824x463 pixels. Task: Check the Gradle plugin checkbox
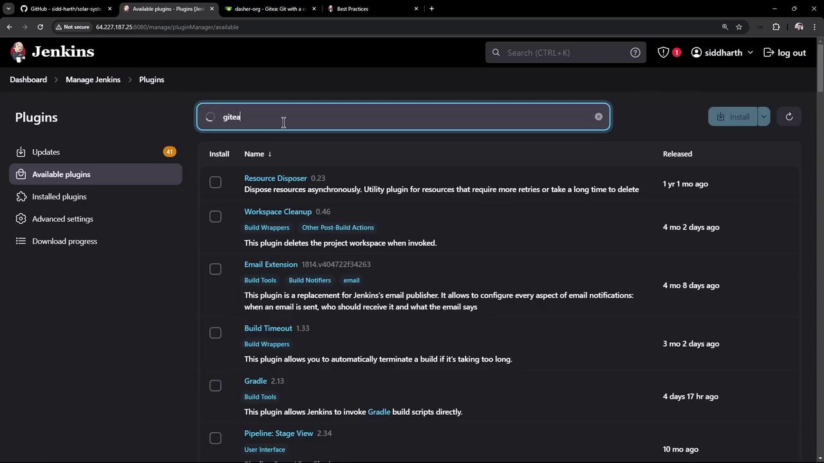[x=216, y=386]
